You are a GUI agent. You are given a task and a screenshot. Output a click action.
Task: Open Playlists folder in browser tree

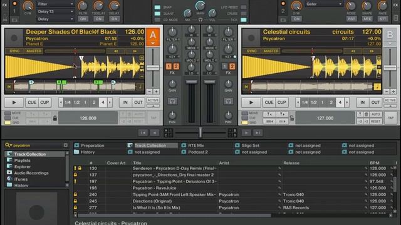23,161
